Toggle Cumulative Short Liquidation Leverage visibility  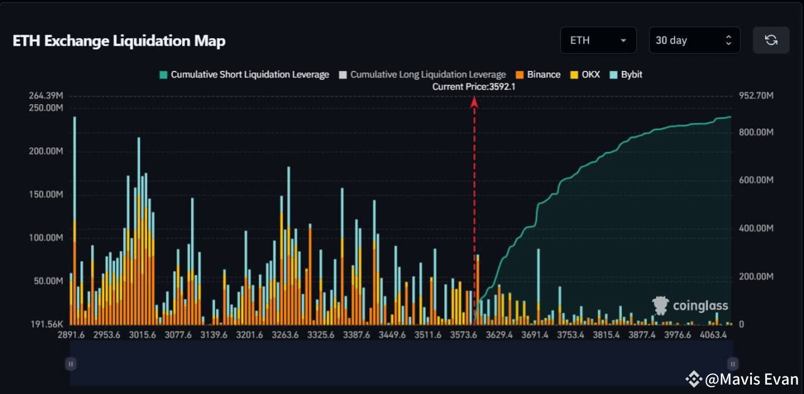(x=244, y=74)
